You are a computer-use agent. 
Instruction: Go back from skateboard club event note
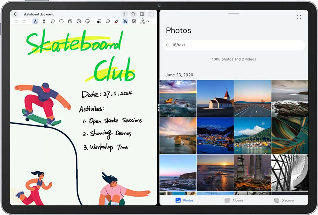click(15, 14)
